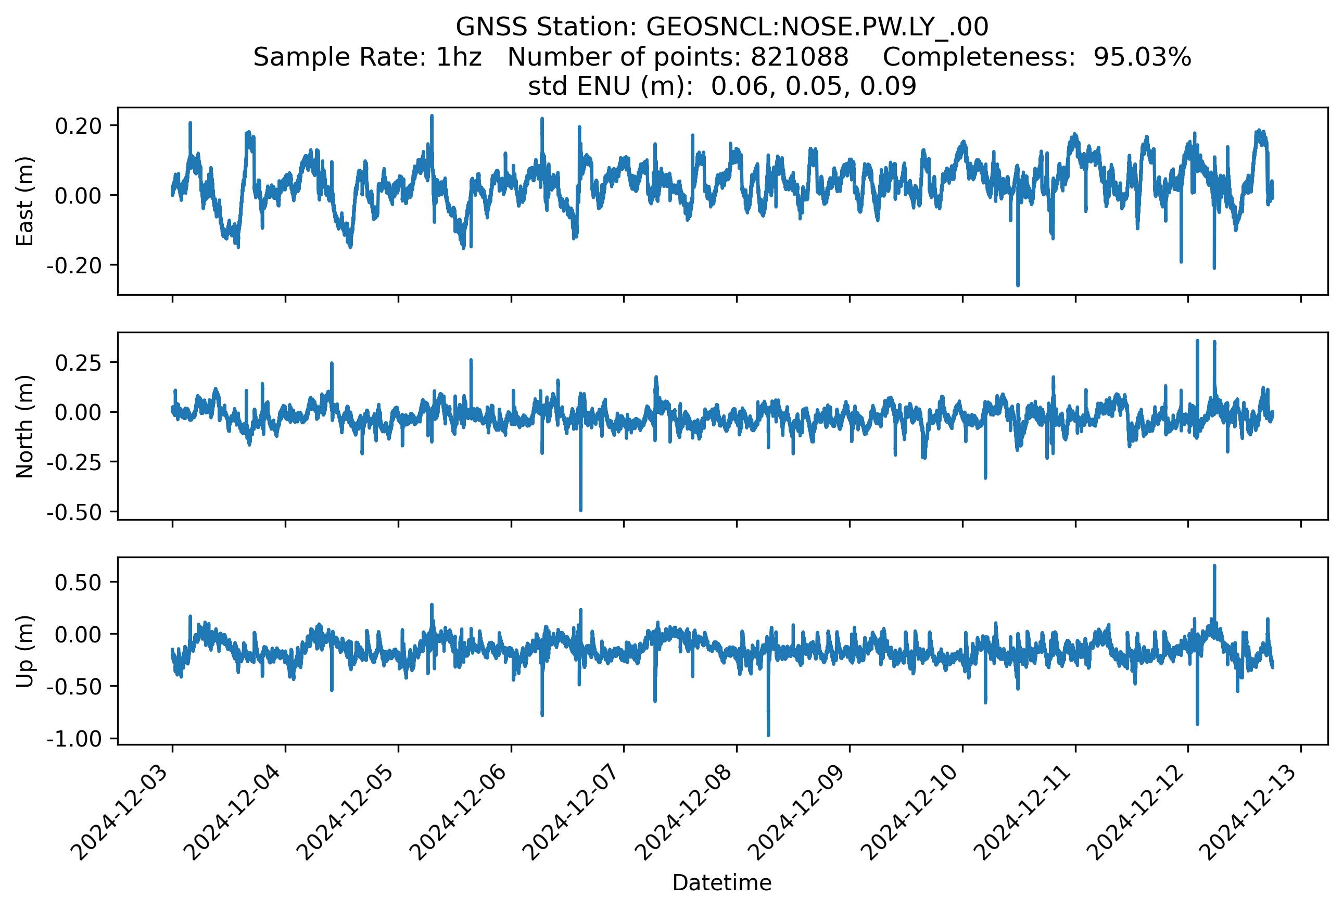The height and width of the screenshot is (910, 1343).
Task: Click the tallest Up spike peak above 0.50
Action: [x=1214, y=567]
